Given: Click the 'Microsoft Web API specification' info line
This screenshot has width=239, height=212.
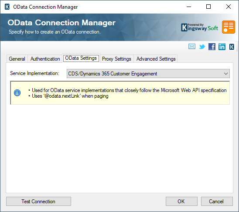Looking at the screenshot, I should pyautogui.click(x=129, y=90).
